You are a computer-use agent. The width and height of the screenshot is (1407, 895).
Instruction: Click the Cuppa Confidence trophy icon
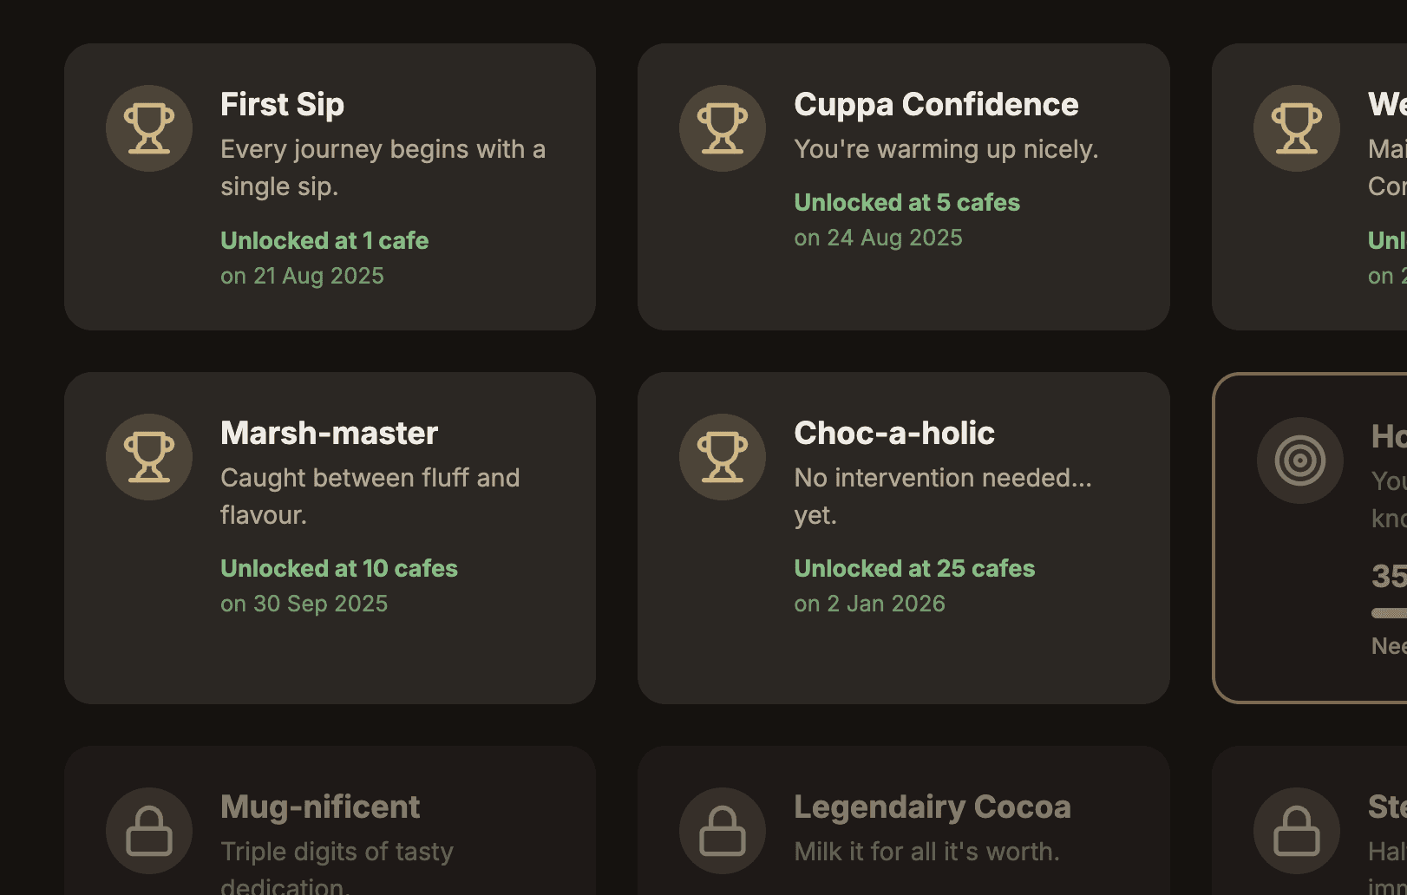coord(722,127)
